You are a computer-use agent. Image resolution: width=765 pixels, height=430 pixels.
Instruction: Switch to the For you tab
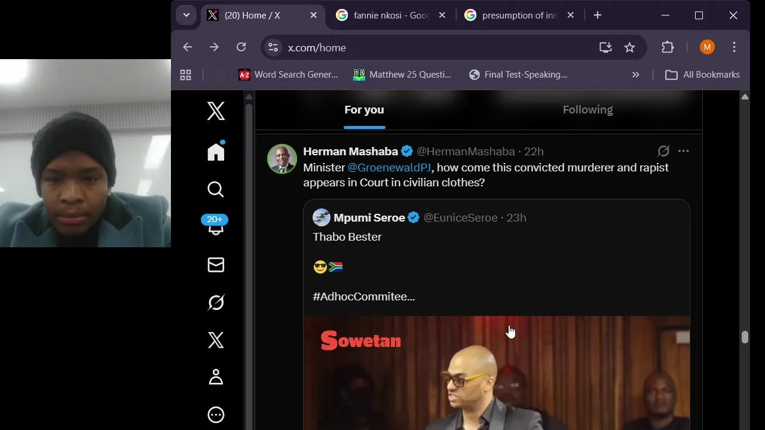click(x=364, y=110)
